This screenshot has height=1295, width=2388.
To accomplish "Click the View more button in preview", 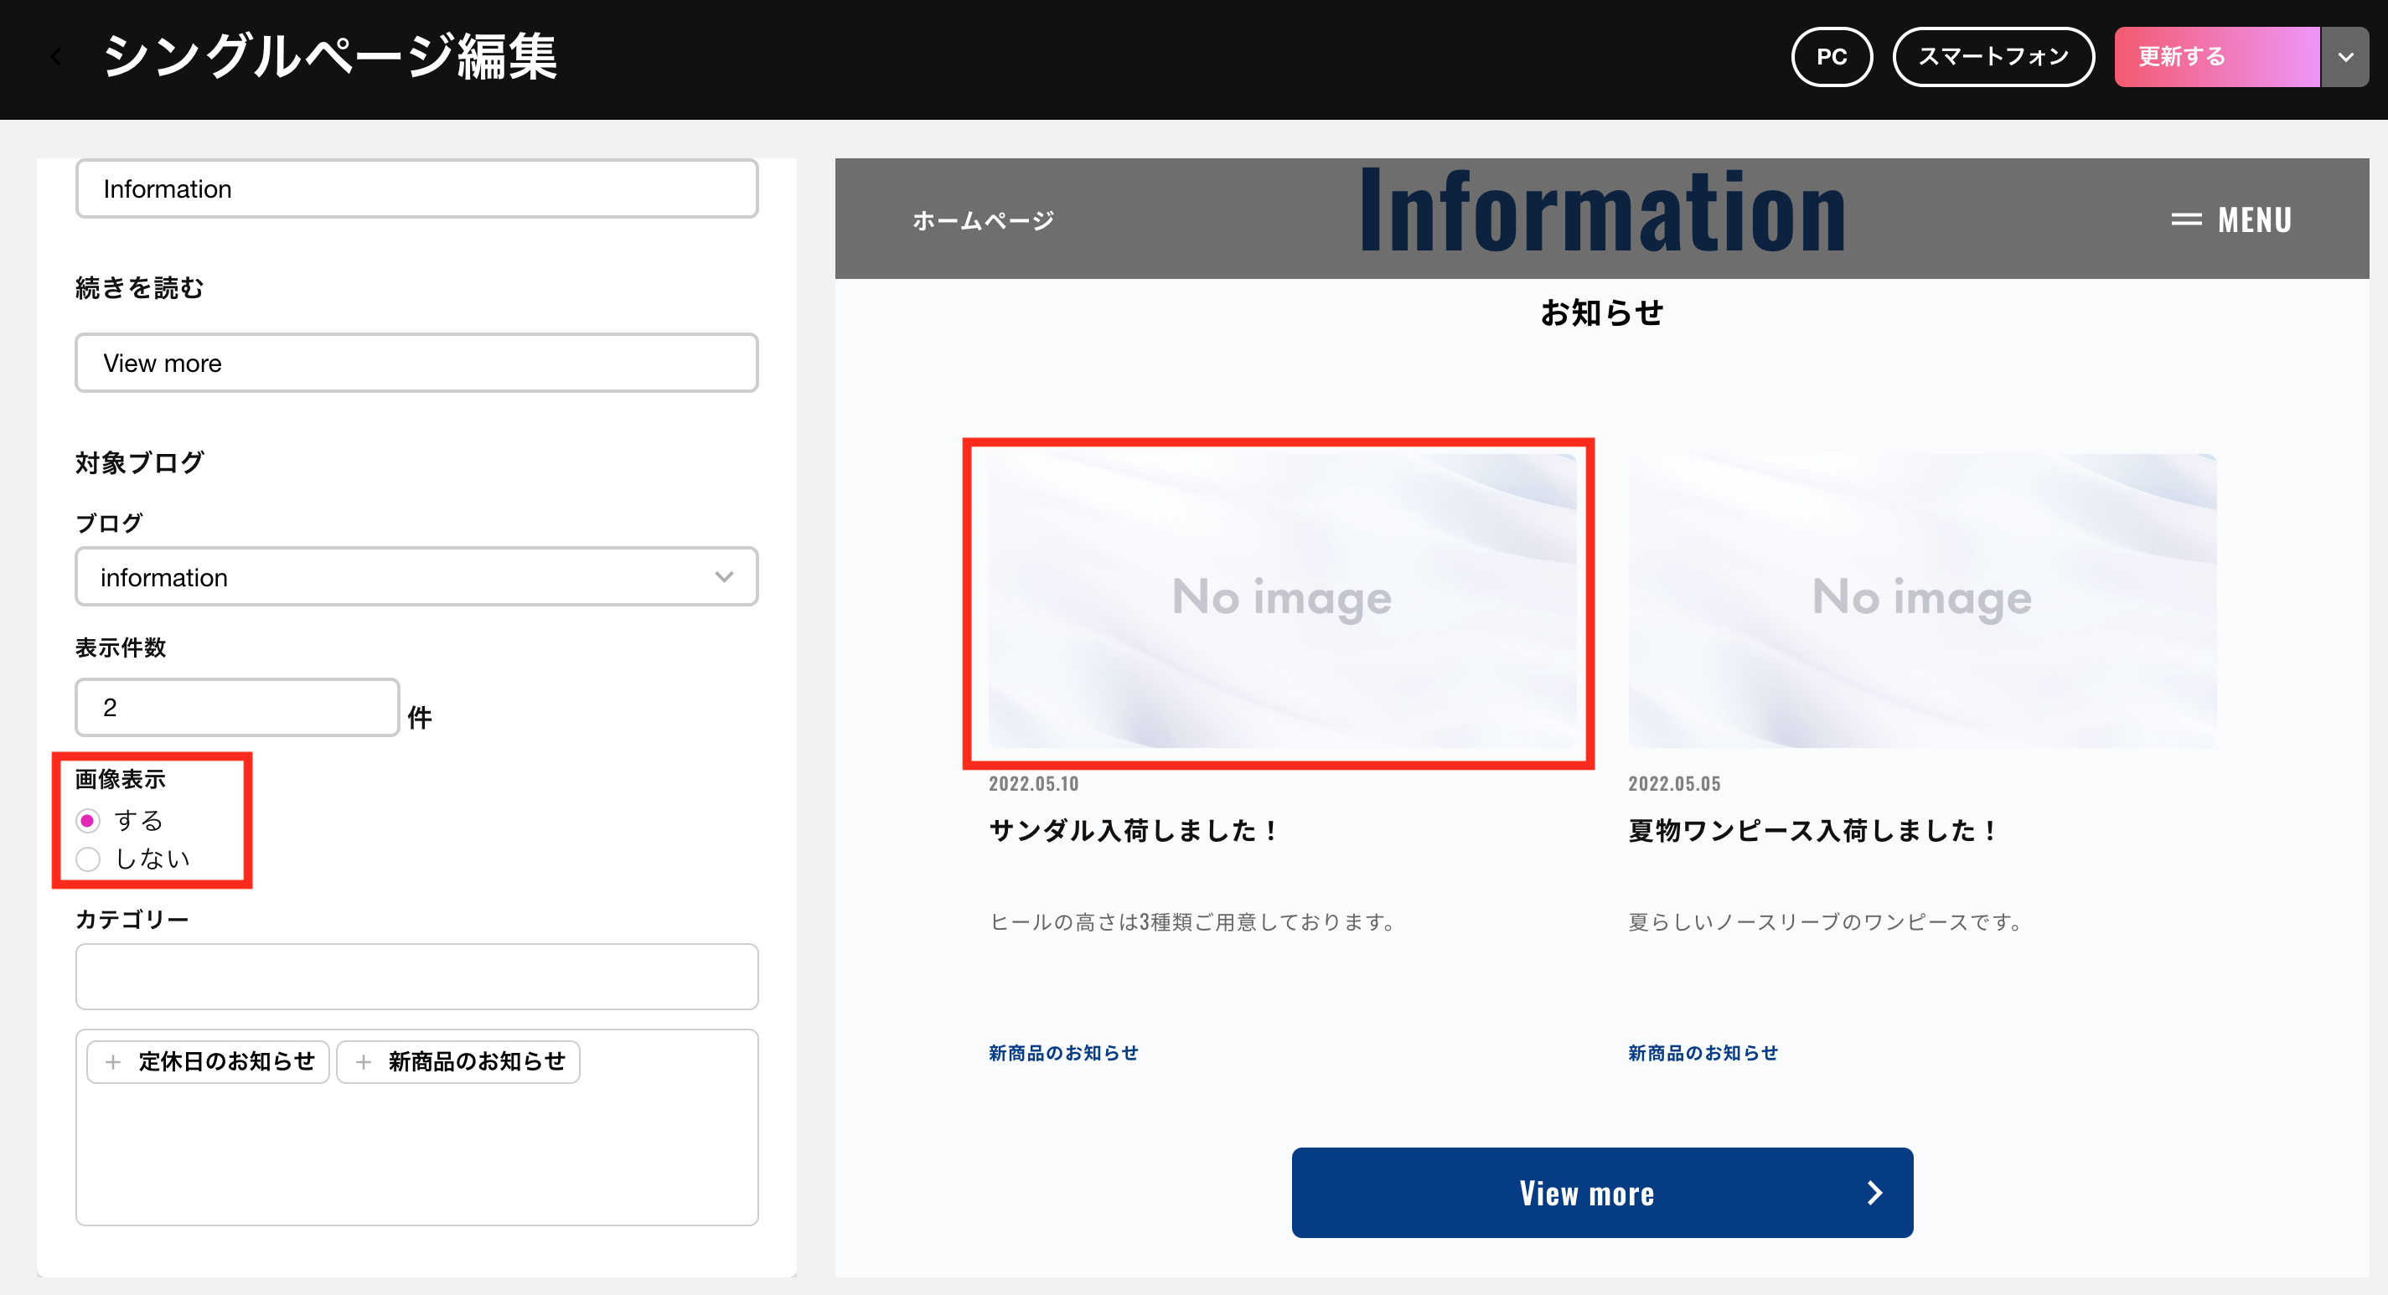I will (x=1602, y=1192).
